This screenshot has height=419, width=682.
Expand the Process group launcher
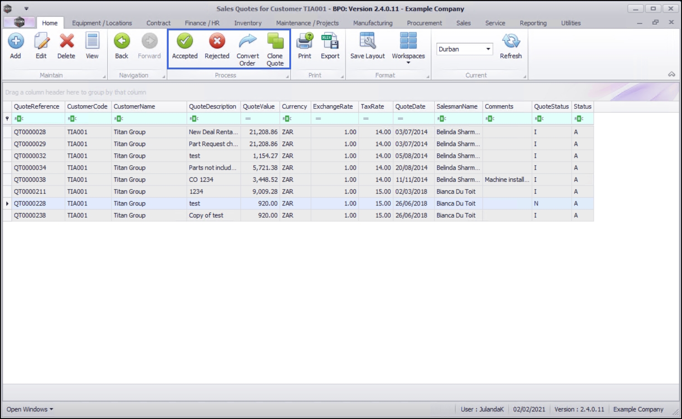[287, 77]
